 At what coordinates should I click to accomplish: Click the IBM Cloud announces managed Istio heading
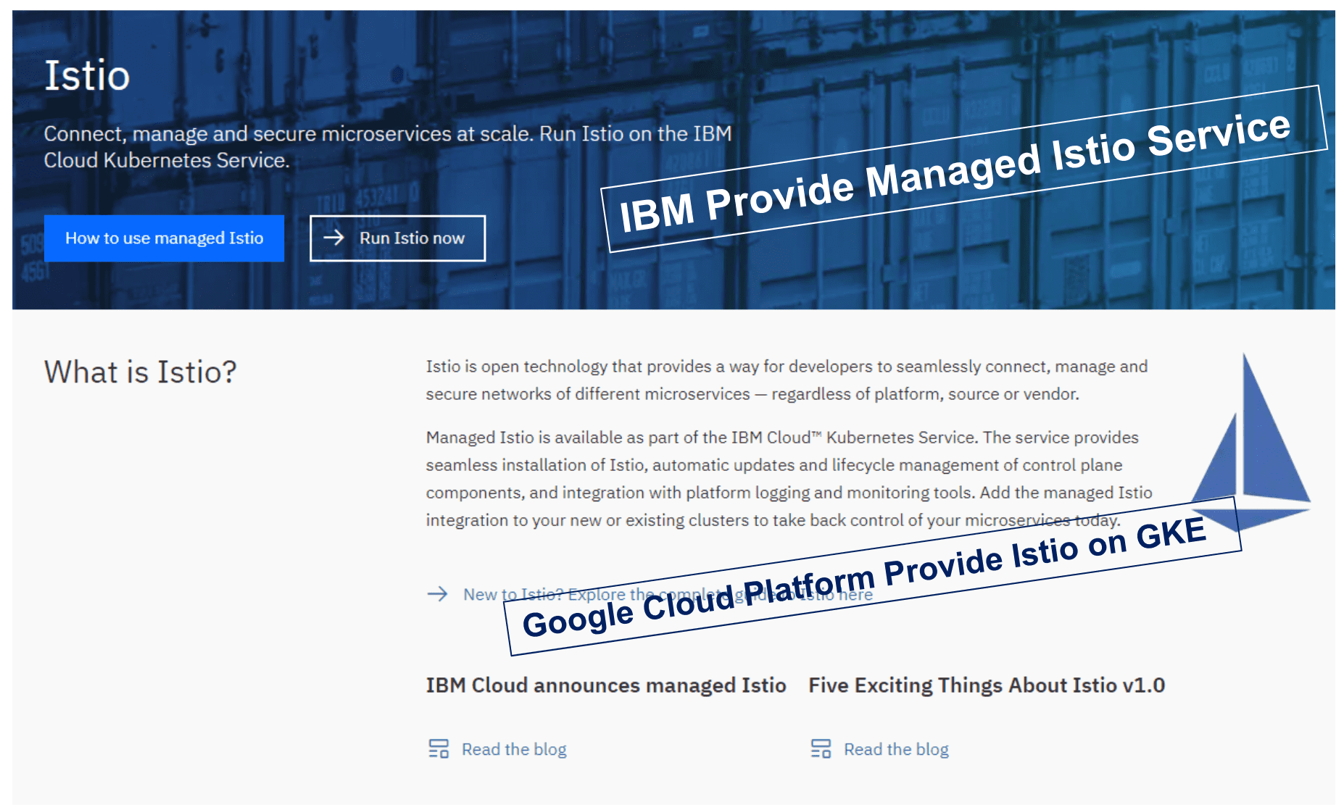pos(606,685)
